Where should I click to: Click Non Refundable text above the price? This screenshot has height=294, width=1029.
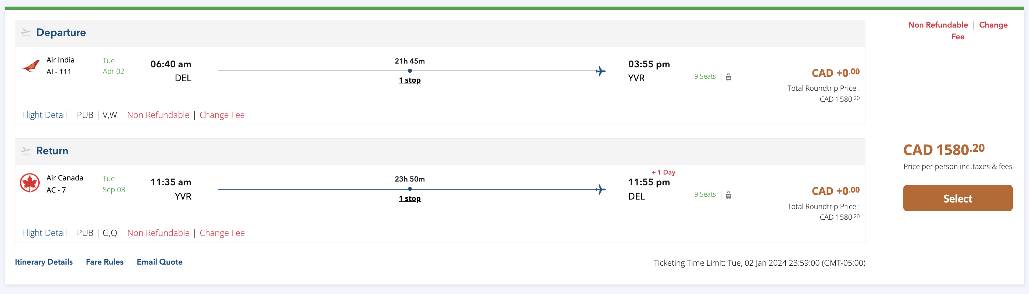coord(938,25)
